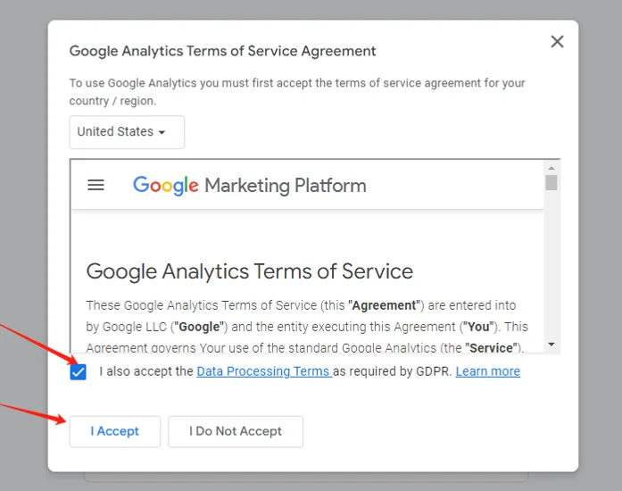Click the I Do Not Accept button
Viewport: 622px width, 491px height.
[236, 431]
